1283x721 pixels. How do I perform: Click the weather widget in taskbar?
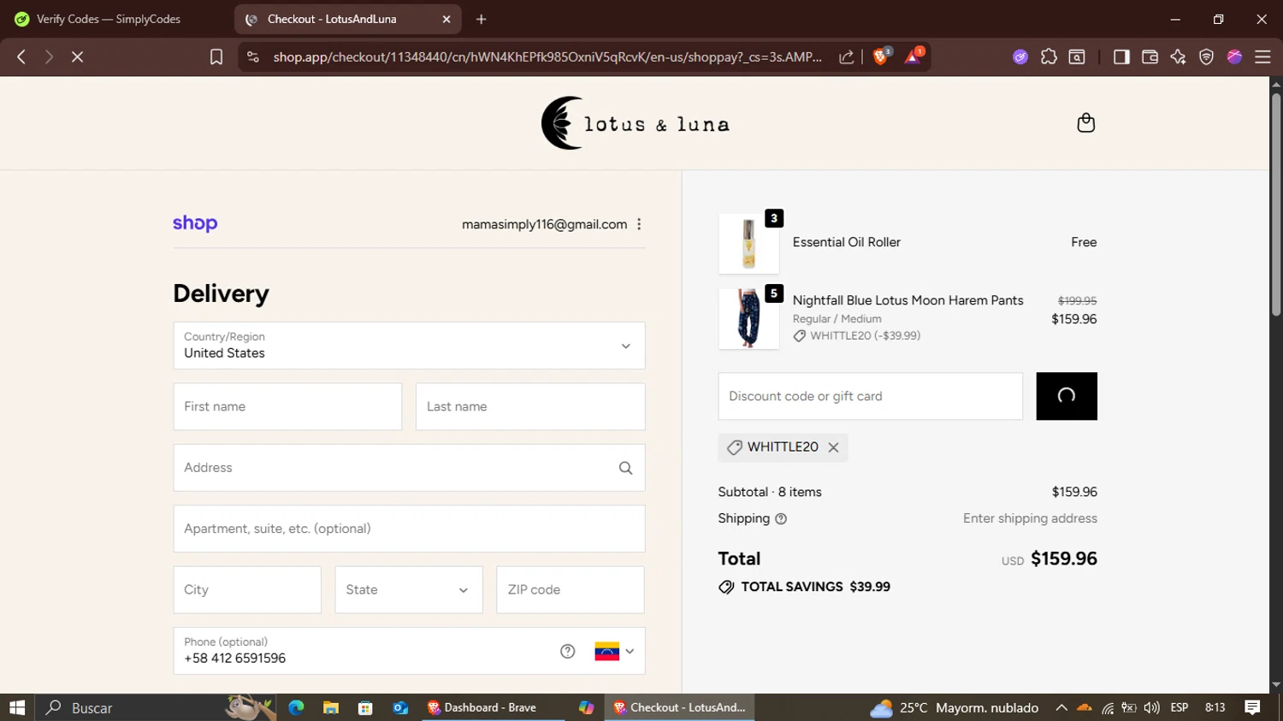pos(954,707)
